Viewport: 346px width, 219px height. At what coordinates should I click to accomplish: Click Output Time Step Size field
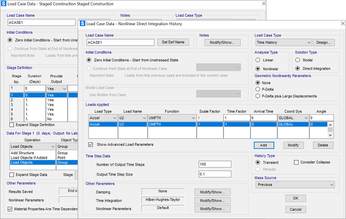point(215,174)
